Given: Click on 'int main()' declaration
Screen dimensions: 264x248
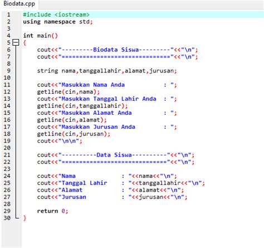Looking at the screenshot, I should coord(41,36).
